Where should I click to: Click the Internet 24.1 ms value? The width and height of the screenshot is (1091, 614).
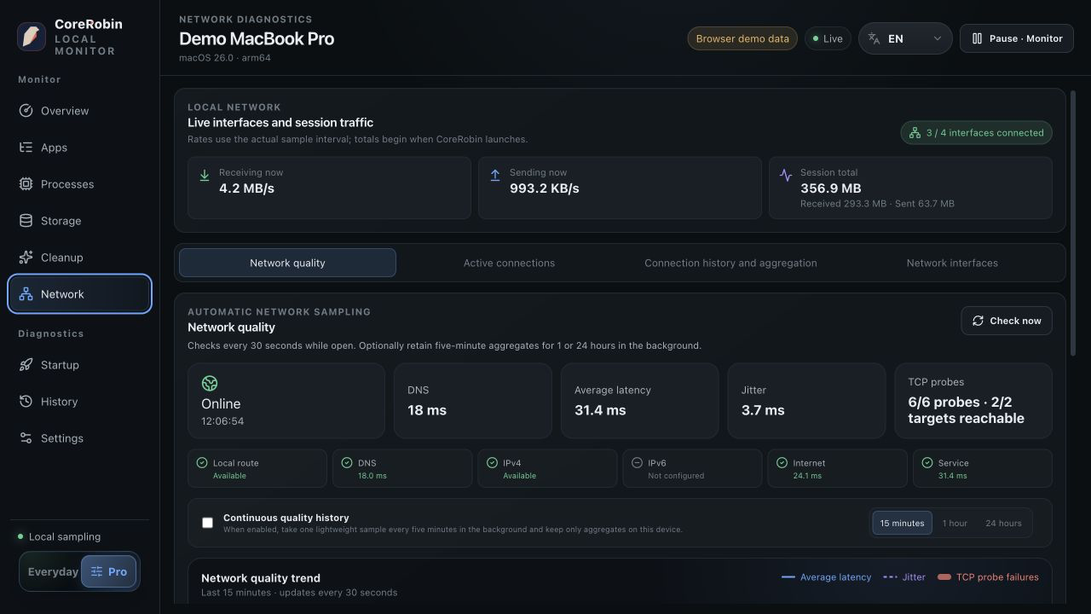(x=807, y=476)
